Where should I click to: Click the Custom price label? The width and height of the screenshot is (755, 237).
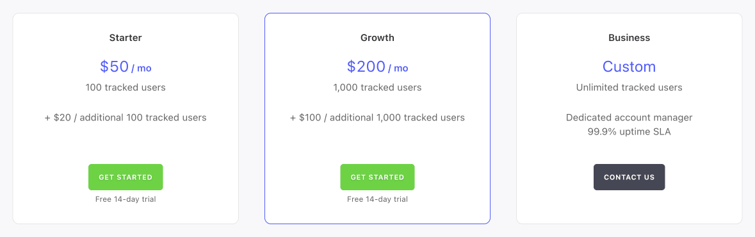point(629,67)
